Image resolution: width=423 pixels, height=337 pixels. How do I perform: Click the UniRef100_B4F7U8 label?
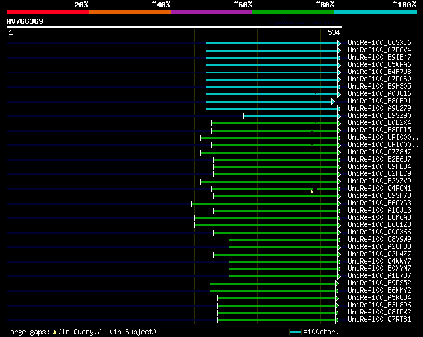379,72
